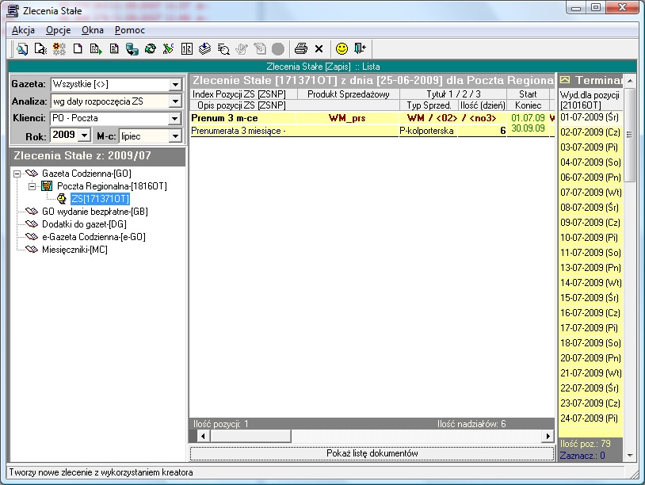Click the 'Tytuł 1 / 2 / 3' column header

click(453, 94)
